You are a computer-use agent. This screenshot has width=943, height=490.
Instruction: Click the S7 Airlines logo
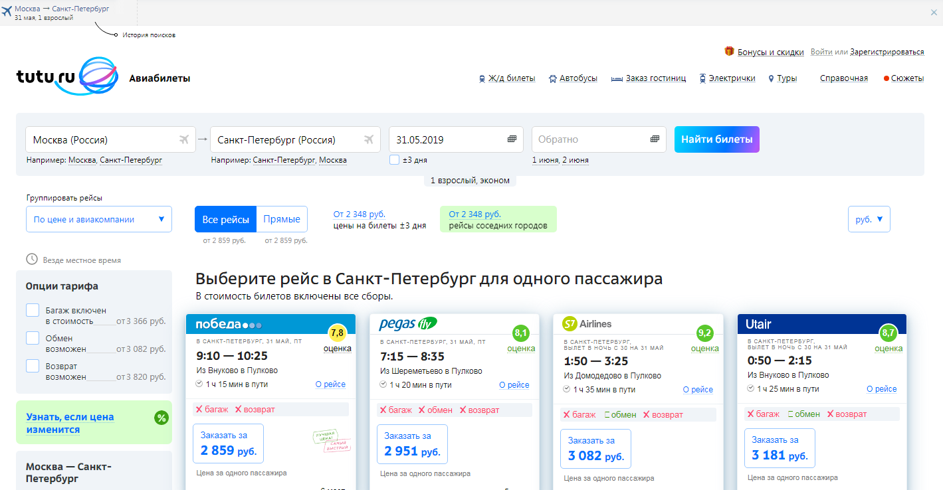(587, 324)
